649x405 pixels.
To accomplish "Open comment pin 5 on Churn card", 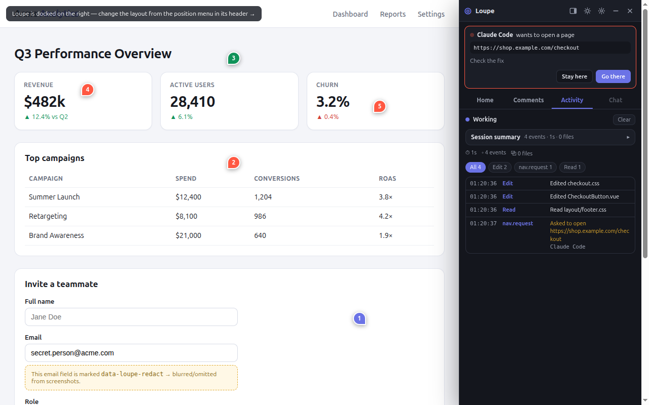I will [x=379, y=106].
